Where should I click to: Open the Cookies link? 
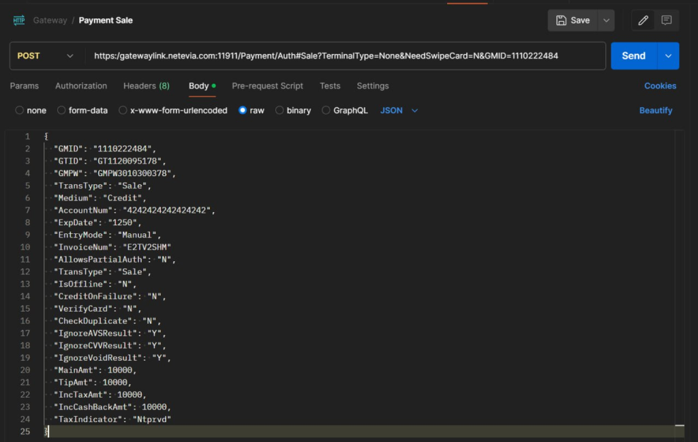tap(660, 86)
